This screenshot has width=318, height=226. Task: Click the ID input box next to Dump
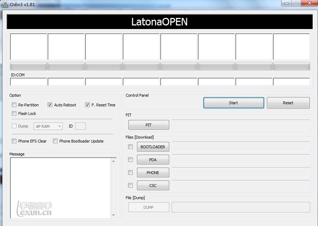80,126
